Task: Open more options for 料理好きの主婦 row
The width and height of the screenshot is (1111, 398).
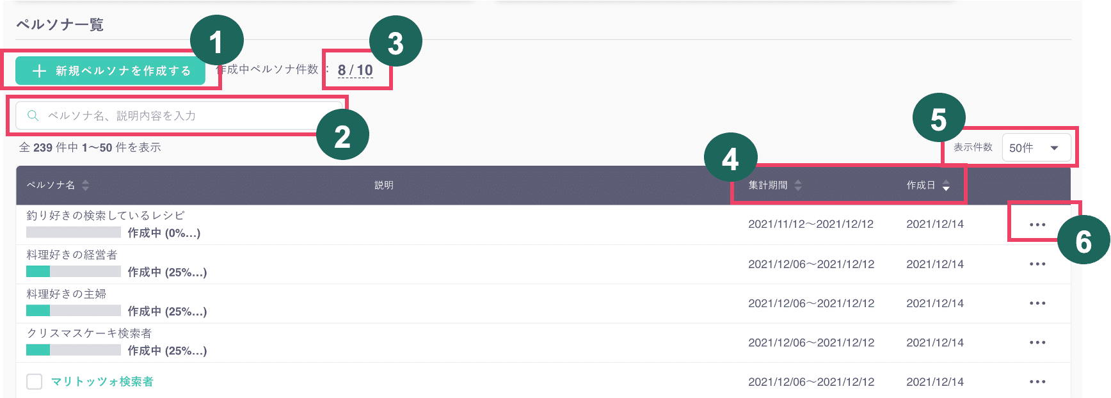Action: click(x=1037, y=303)
